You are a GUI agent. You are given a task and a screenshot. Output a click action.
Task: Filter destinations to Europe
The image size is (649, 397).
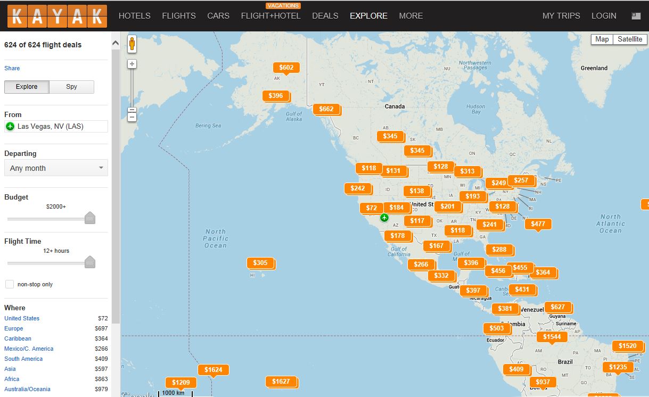click(14, 328)
